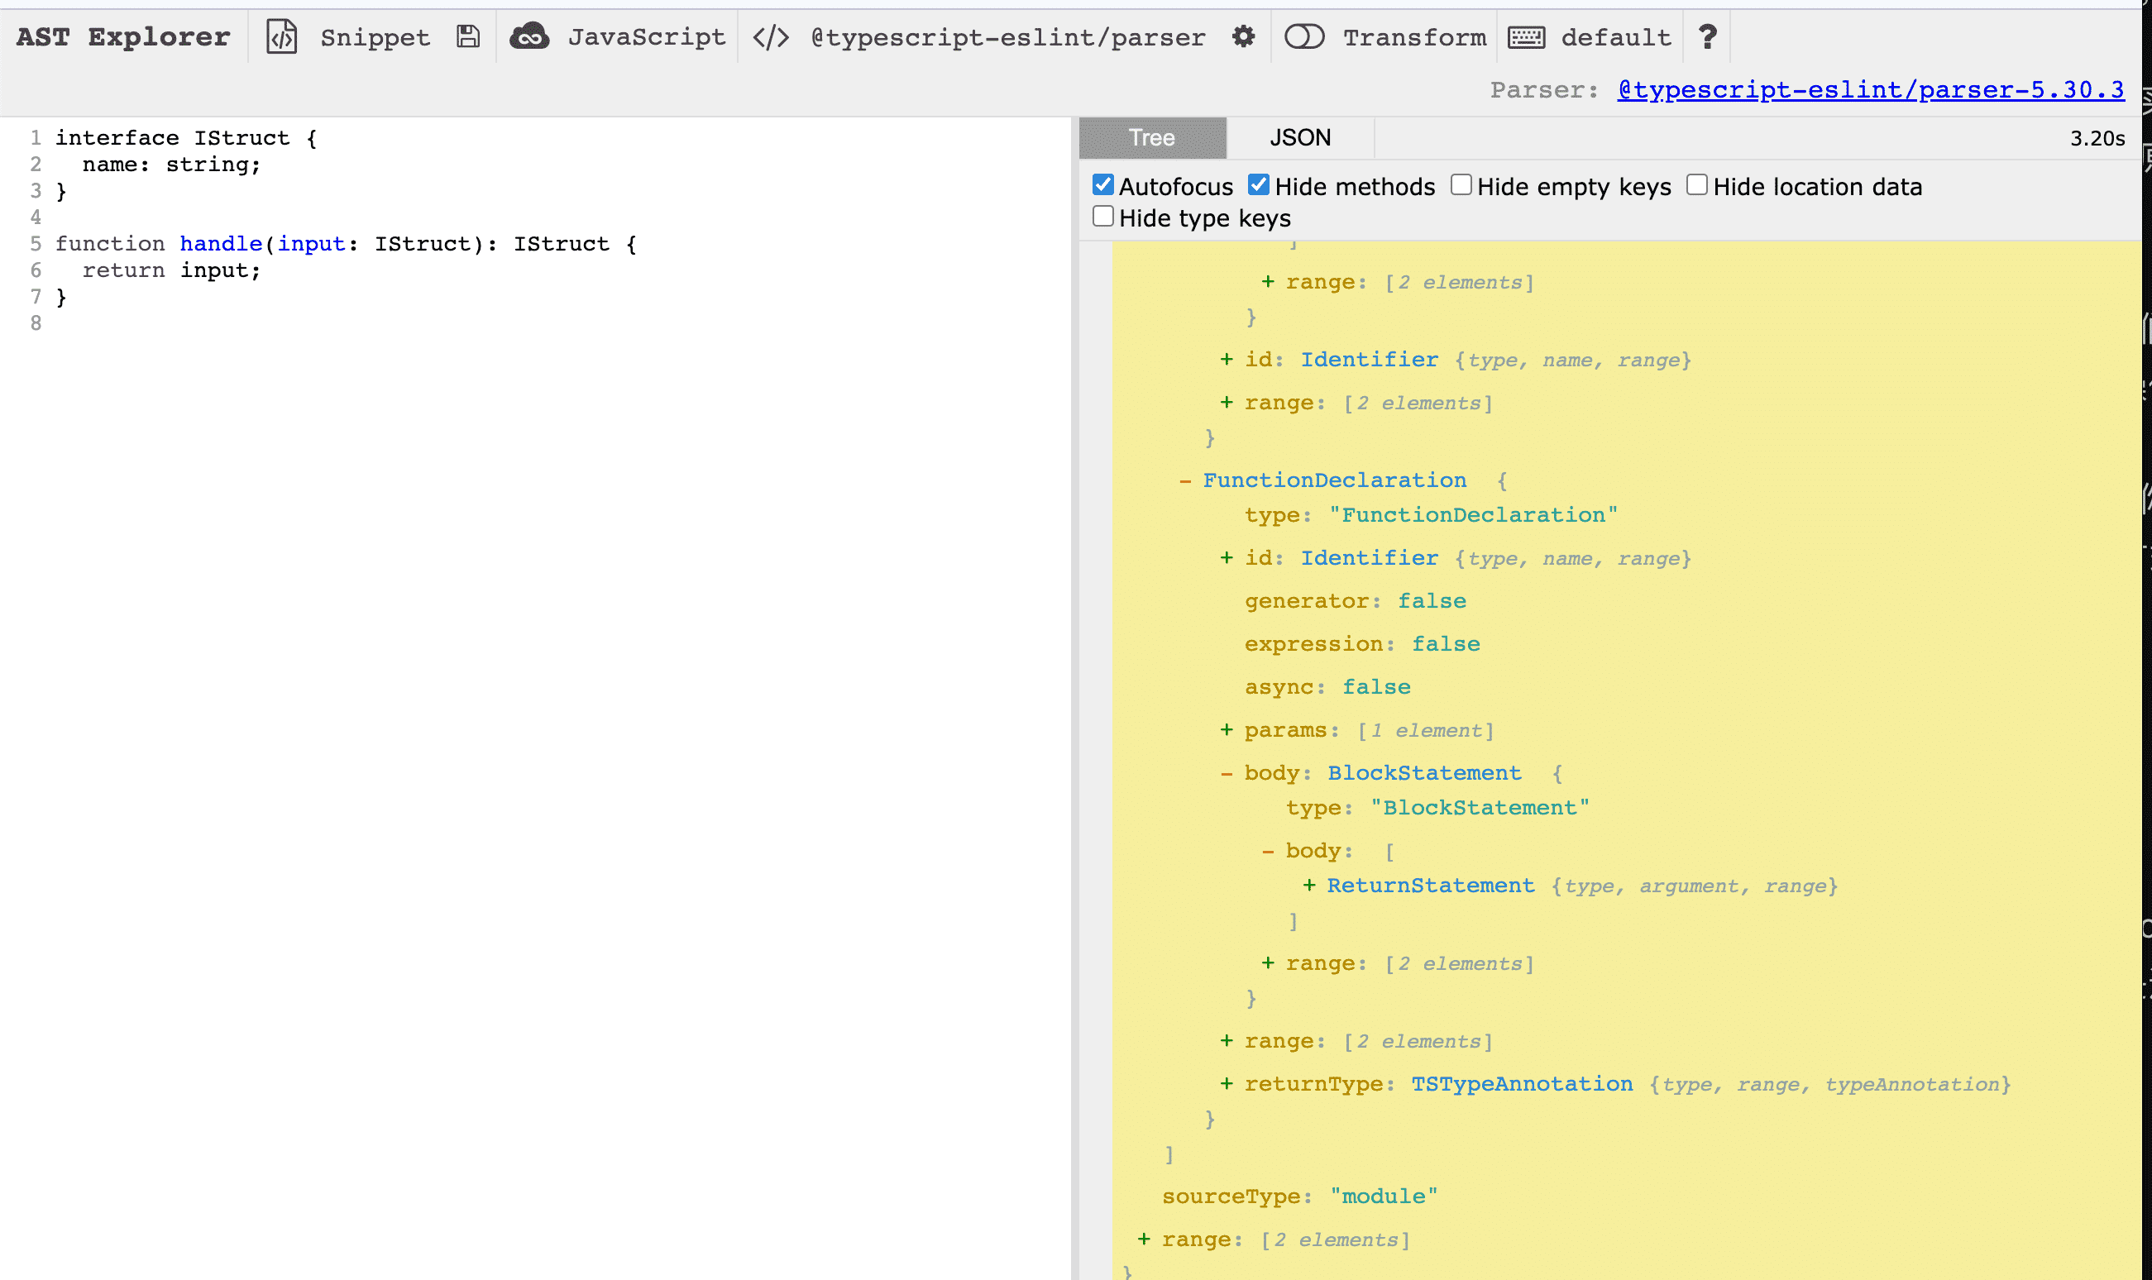This screenshot has width=2152, height=1280.
Task: Click the AST Explorer title
Action: pos(123,37)
